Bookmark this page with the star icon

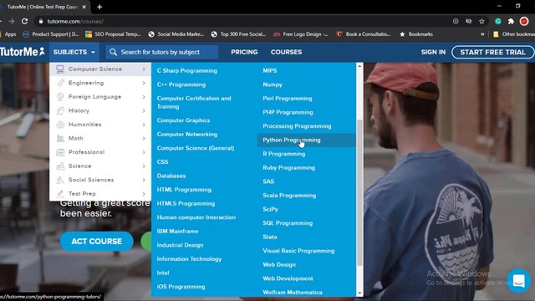click(x=481, y=21)
